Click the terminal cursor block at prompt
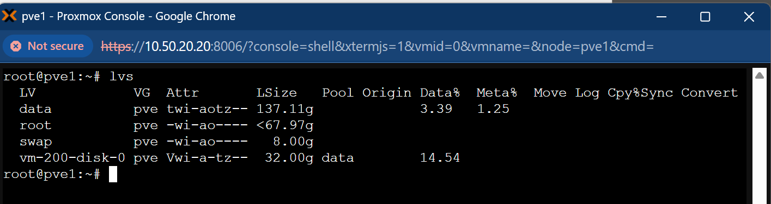 [113, 174]
